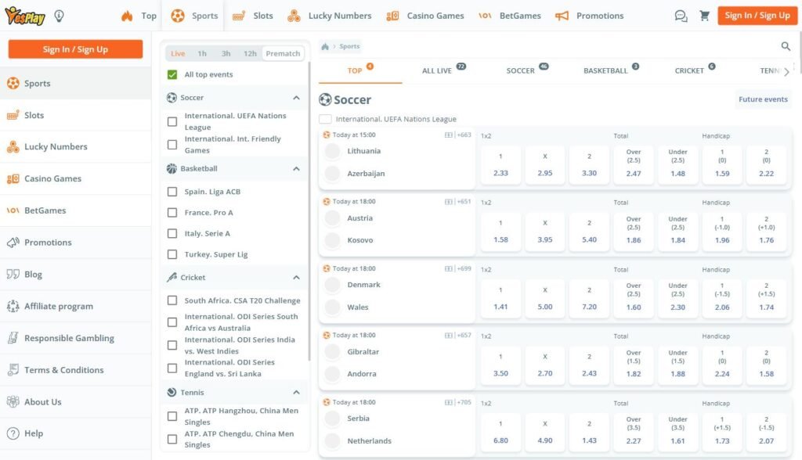Switch to the CRICKET tab
This screenshot has height=460, width=802.
(x=695, y=70)
